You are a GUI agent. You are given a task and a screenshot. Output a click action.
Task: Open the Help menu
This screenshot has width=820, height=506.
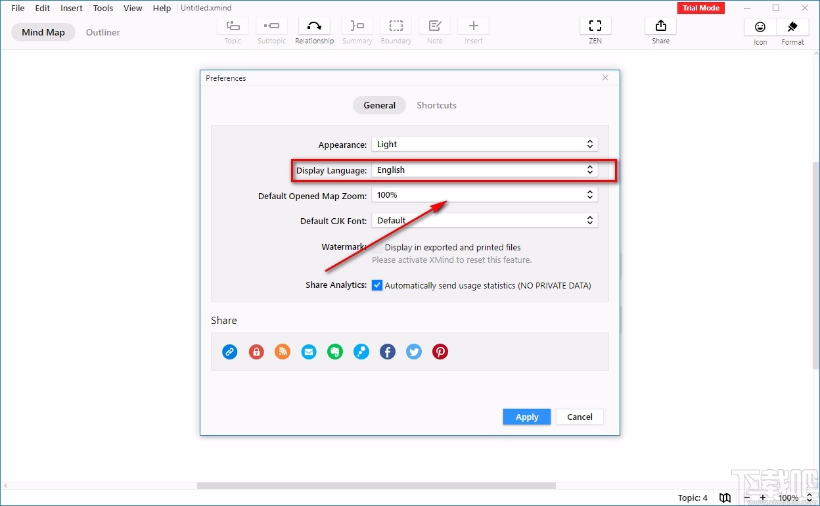(162, 8)
